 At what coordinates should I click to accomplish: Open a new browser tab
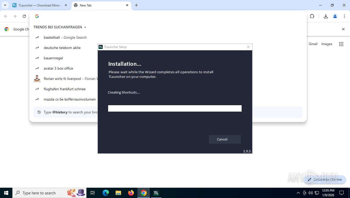pyautogui.click(x=136, y=5)
